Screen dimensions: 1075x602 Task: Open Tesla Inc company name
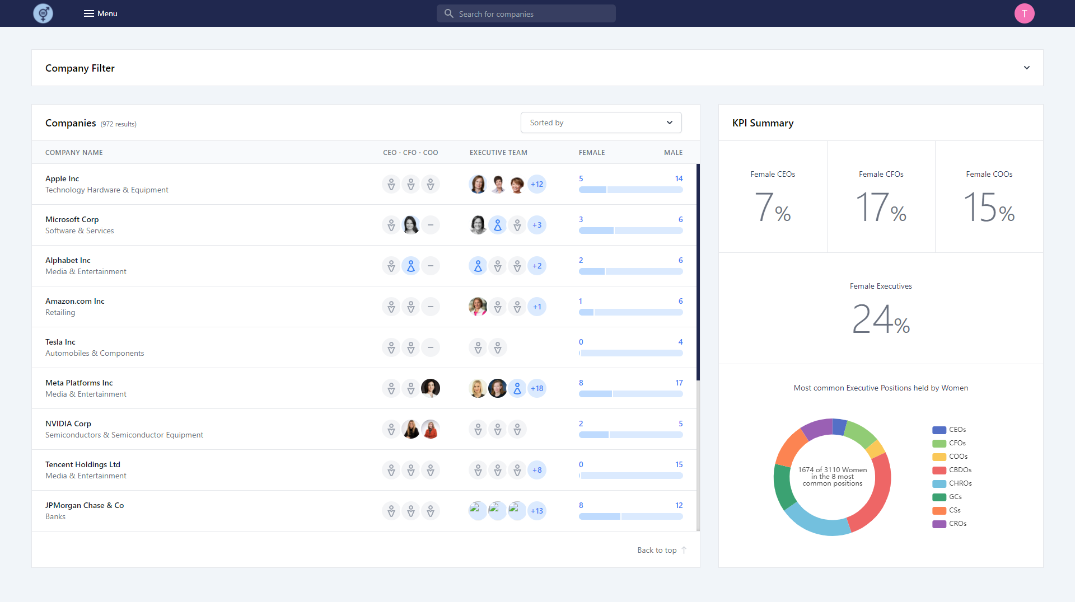click(x=60, y=342)
